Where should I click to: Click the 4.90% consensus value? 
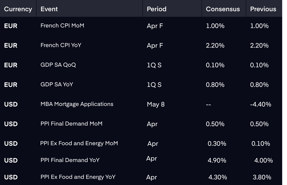point(217,160)
